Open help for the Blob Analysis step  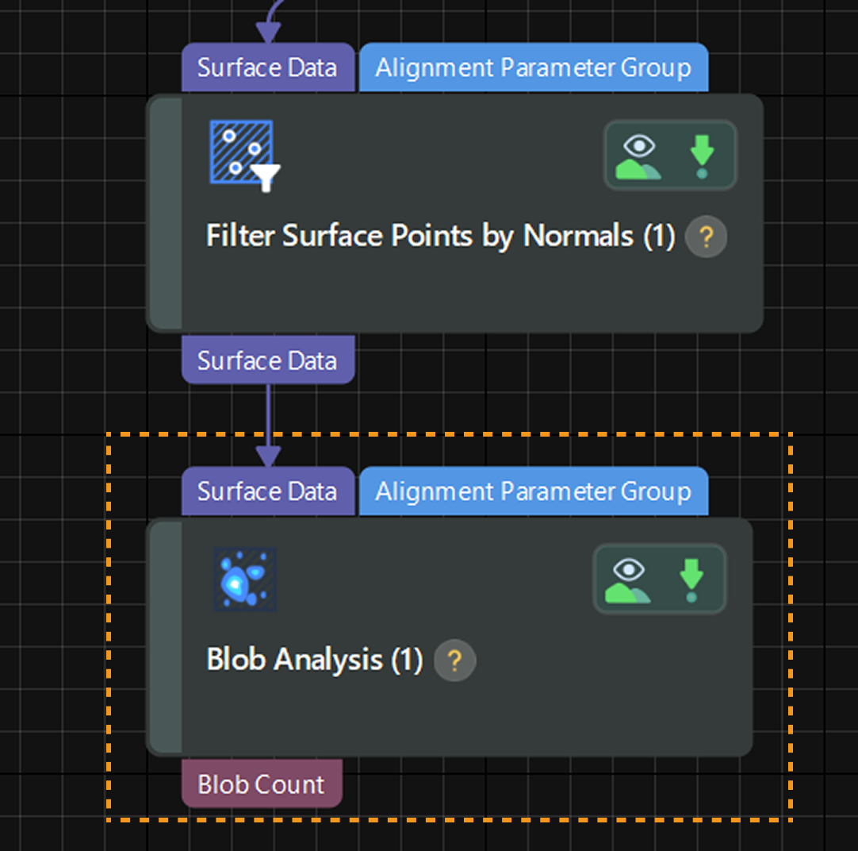pyautogui.click(x=454, y=660)
